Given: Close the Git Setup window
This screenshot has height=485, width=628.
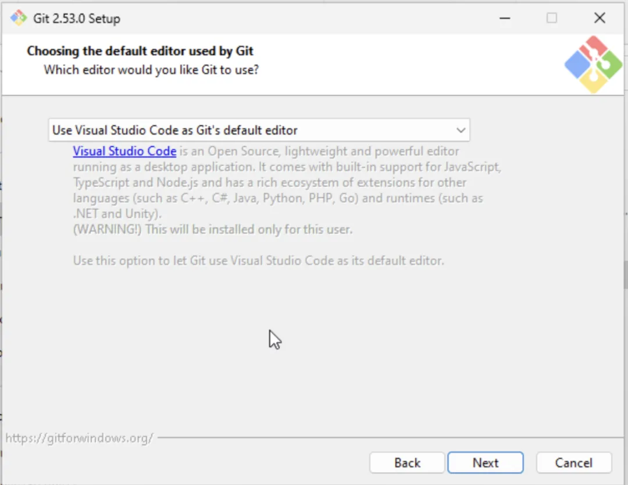Looking at the screenshot, I should (600, 18).
